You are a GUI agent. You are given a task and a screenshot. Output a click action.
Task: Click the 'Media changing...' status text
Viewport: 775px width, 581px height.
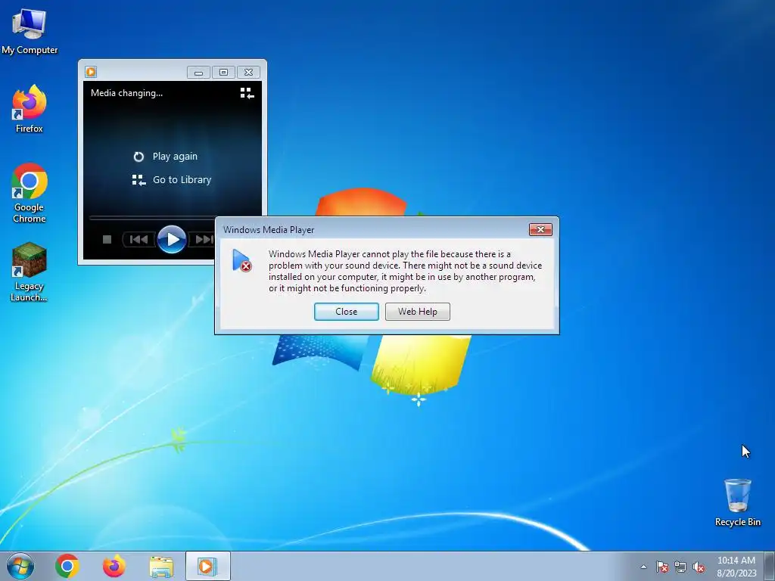tap(126, 93)
